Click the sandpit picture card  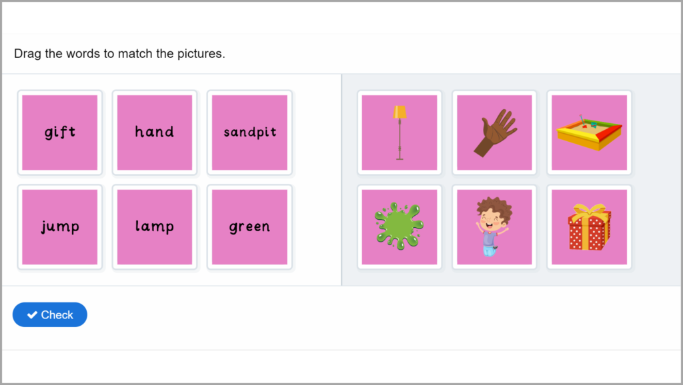click(589, 132)
